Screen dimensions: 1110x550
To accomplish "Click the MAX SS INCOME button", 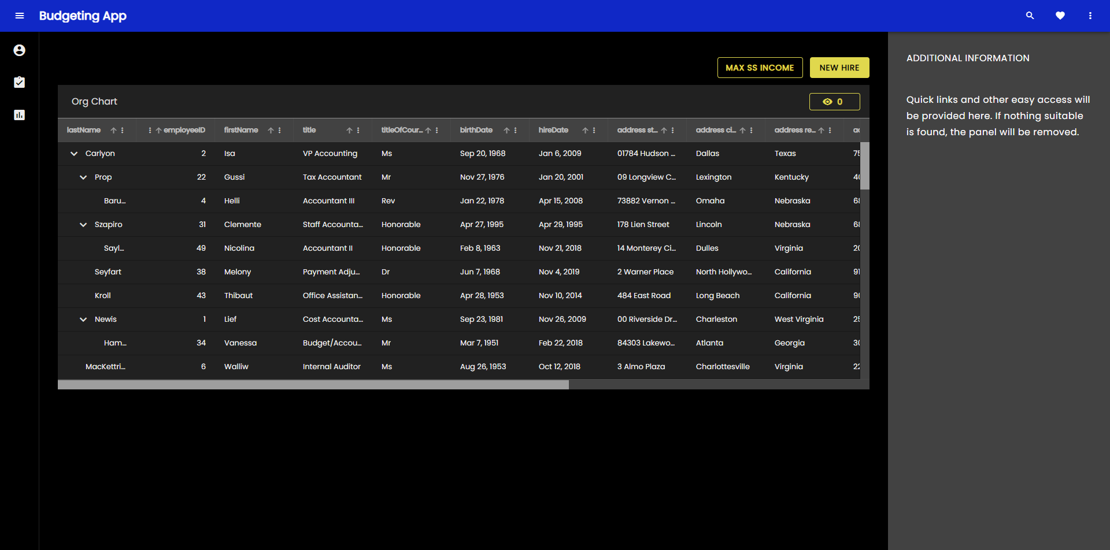I will [760, 68].
